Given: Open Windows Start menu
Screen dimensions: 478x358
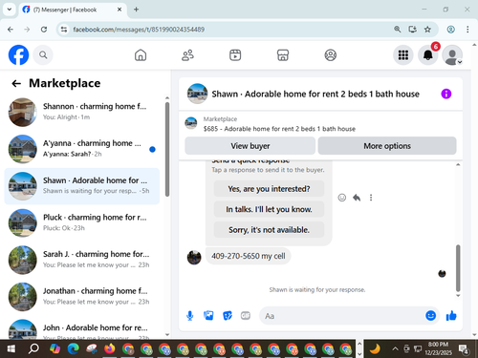Looking at the screenshot, I should [x=11, y=348].
